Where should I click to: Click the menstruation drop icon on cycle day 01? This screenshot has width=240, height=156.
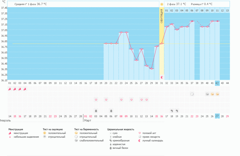pyautogui.click(x=10, y=89)
